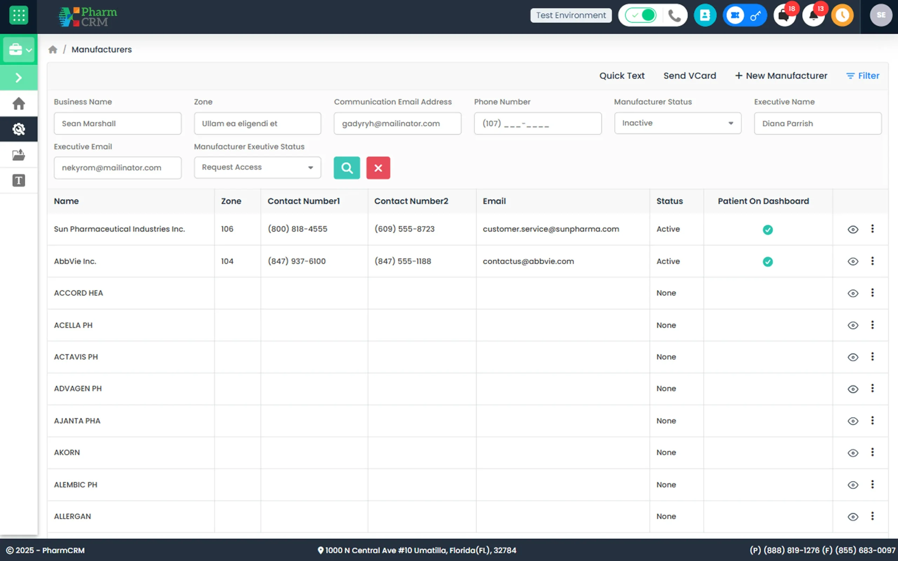This screenshot has width=898, height=561.
Task: Open Manufacturer Status dropdown showing Inactive
Action: click(678, 123)
